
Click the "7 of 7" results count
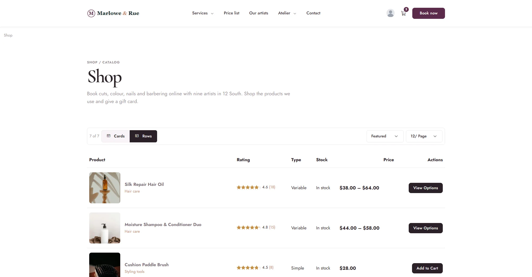(94, 136)
